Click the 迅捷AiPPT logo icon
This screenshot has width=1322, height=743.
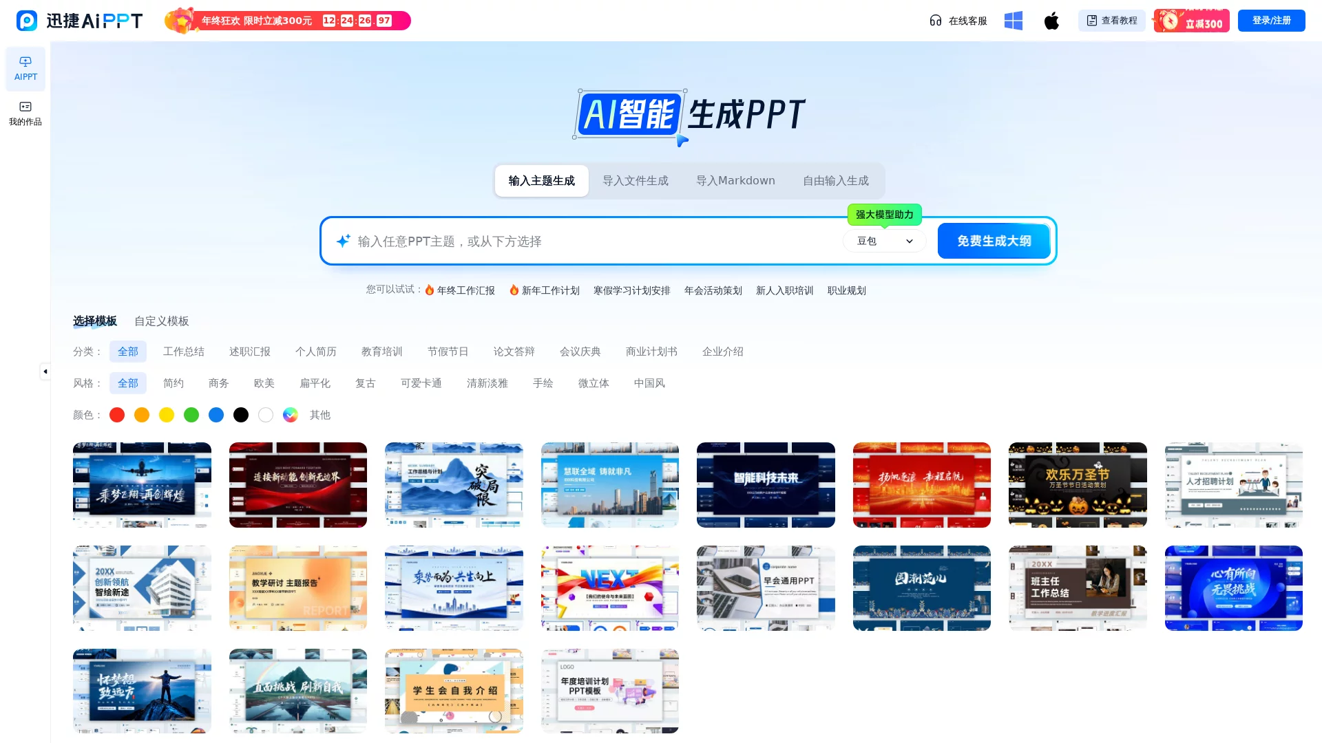(x=26, y=21)
